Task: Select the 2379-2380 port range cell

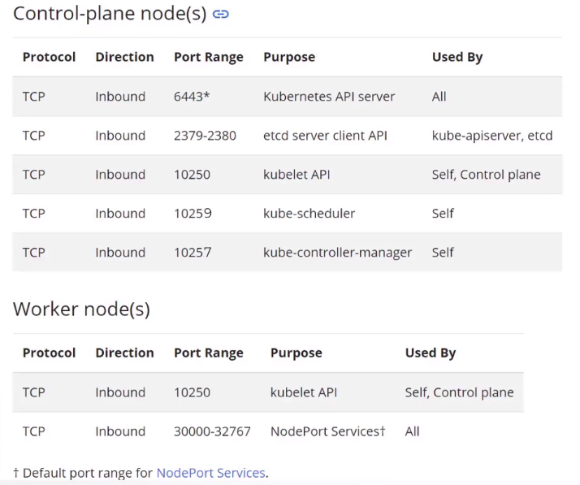Action: click(x=205, y=136)
